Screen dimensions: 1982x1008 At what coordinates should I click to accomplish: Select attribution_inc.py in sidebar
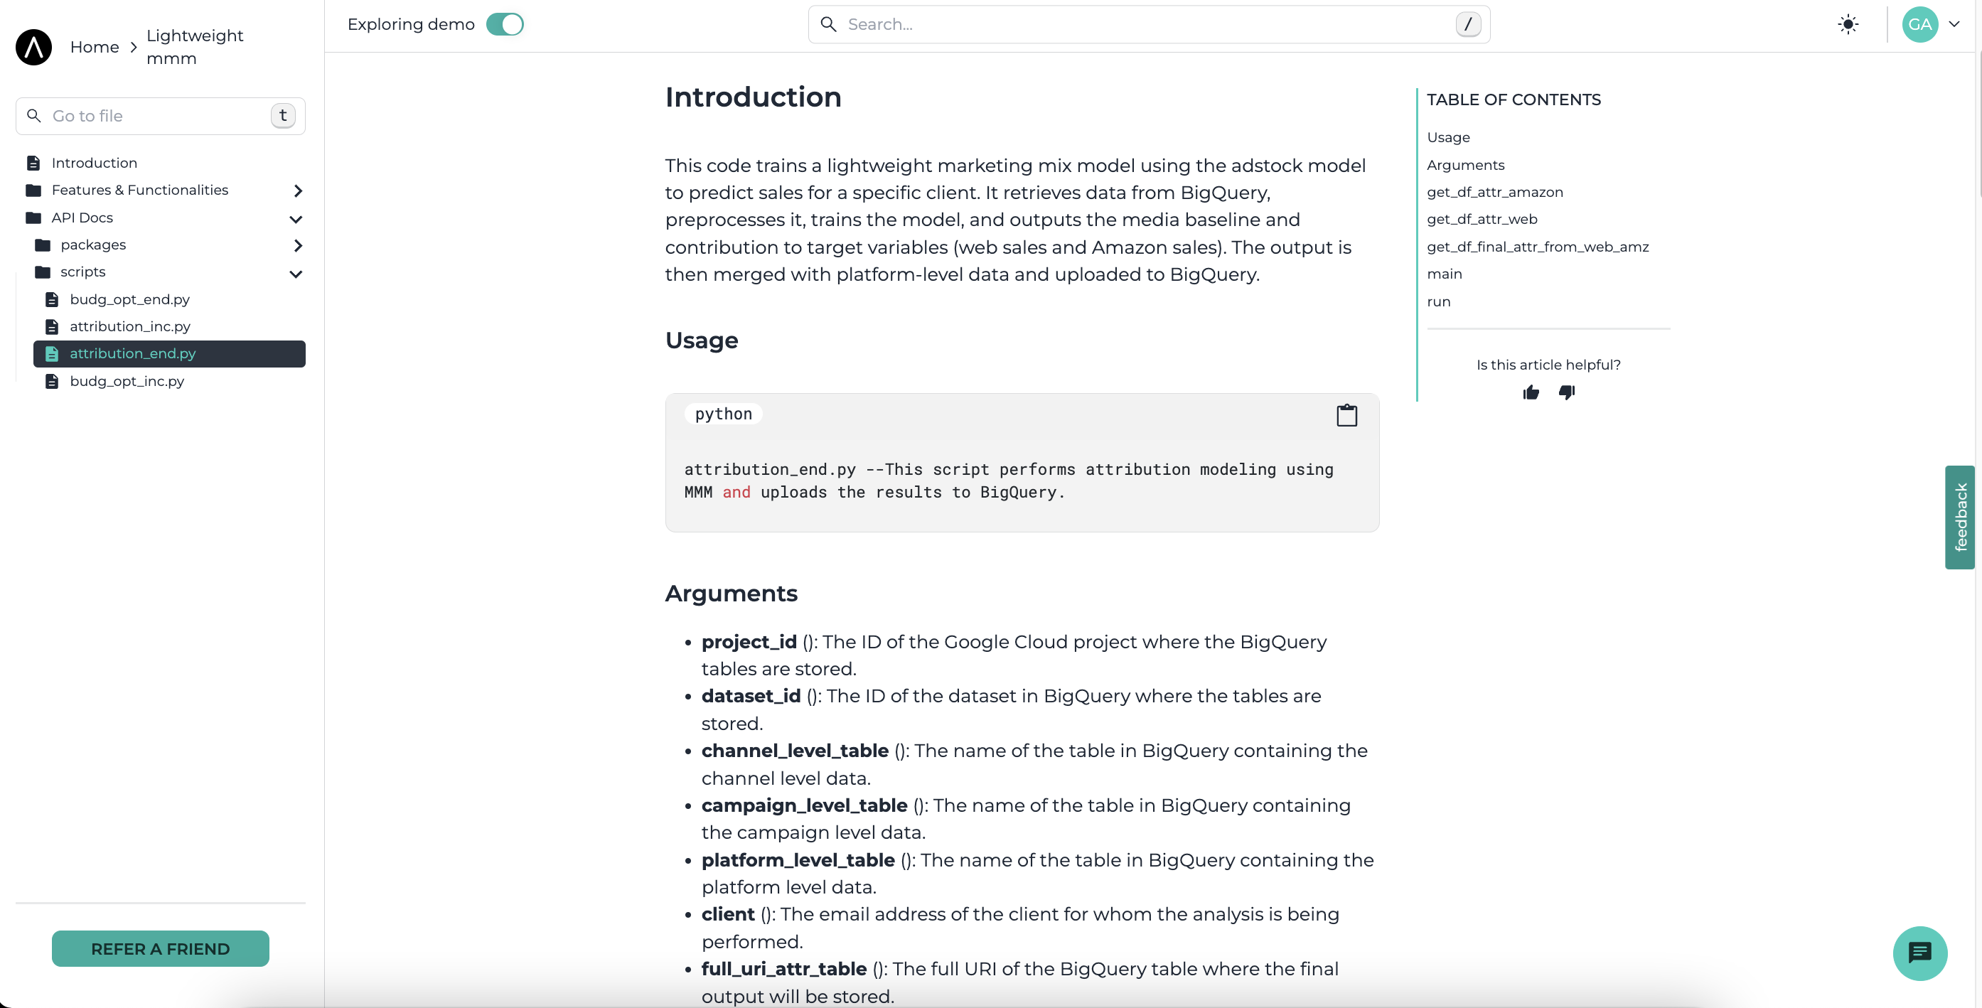(x=129, y=326)
